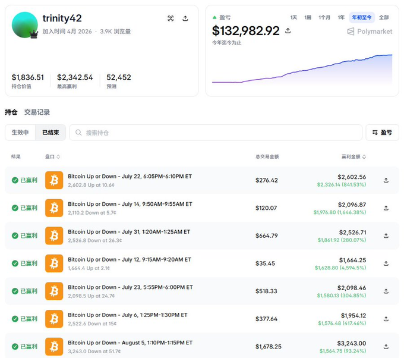
Task: Click the trinity42 username heading
Action: tap(62, 18)
